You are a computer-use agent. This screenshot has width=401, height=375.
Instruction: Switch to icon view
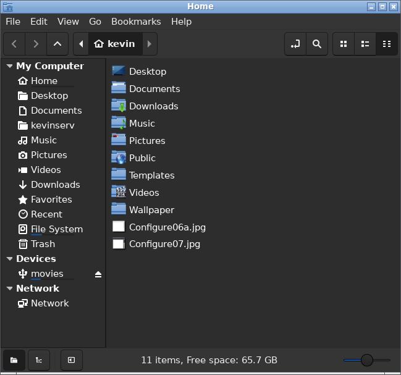(x=344, y=44)
